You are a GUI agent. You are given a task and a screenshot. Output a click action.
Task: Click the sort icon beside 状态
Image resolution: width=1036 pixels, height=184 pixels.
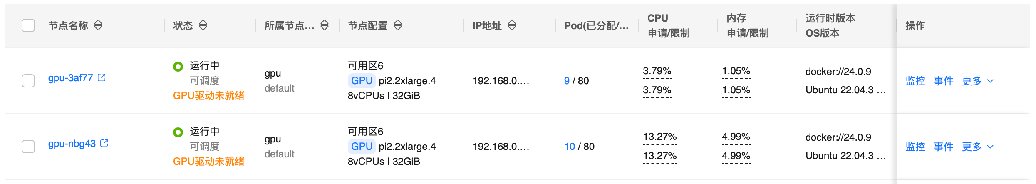click(x=203, y=25)
